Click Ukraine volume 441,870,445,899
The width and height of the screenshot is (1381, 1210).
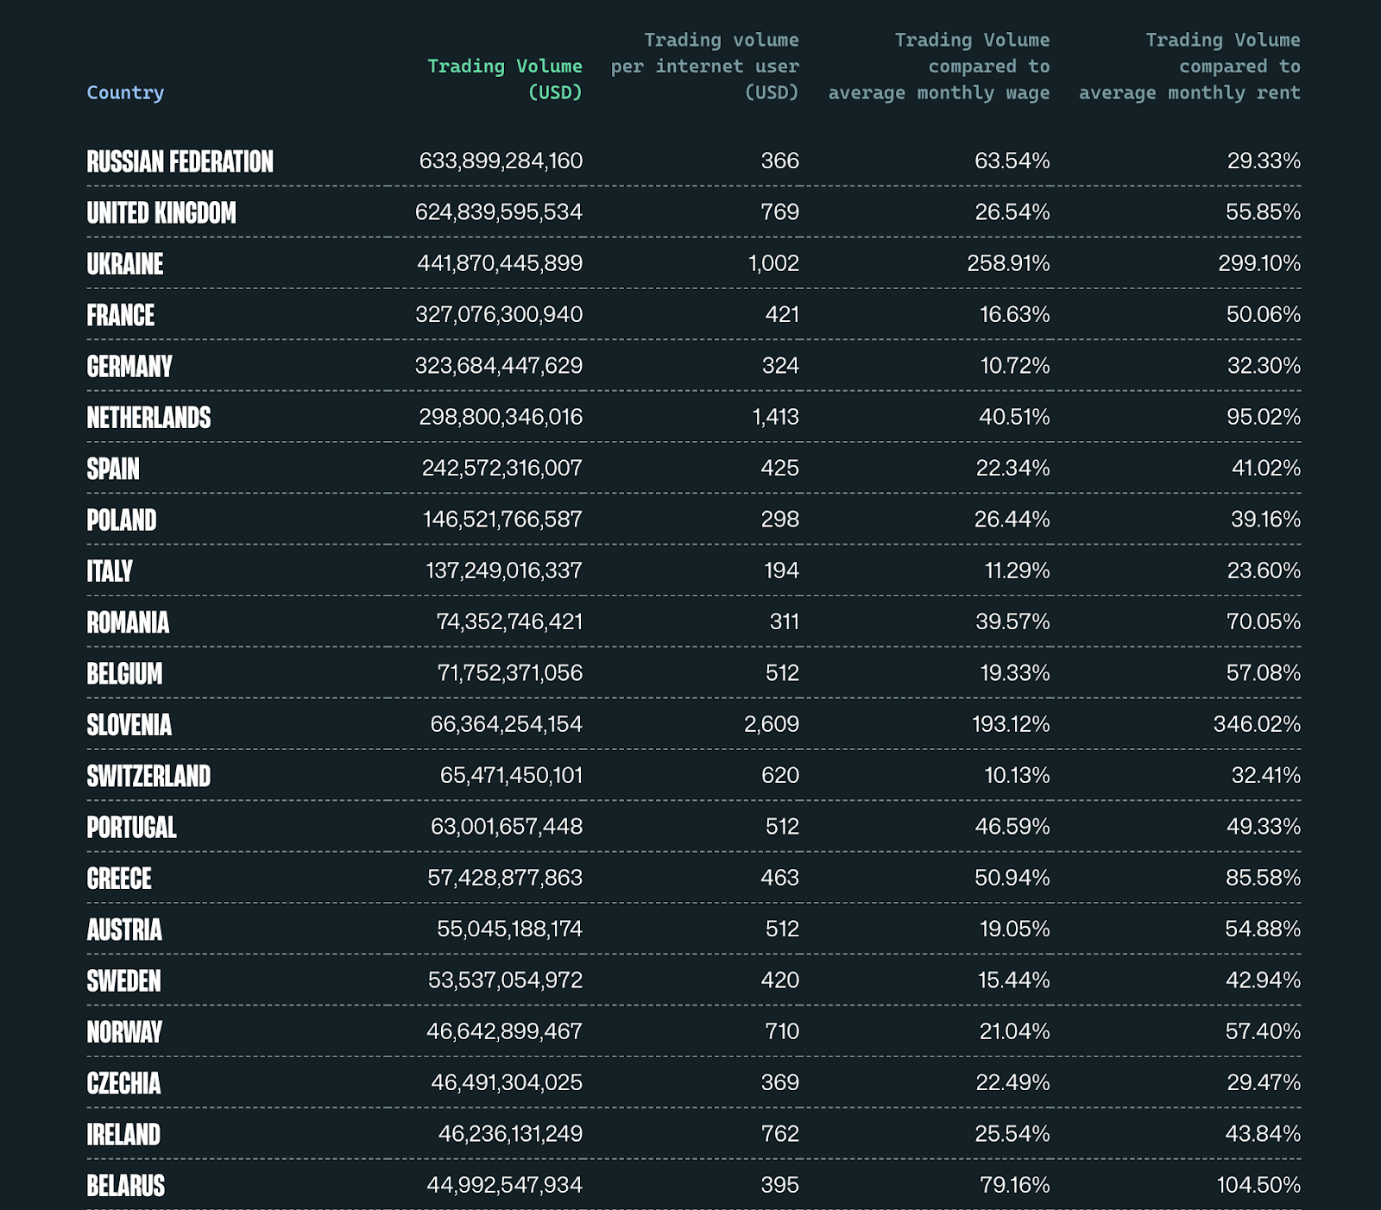point(500,263)
